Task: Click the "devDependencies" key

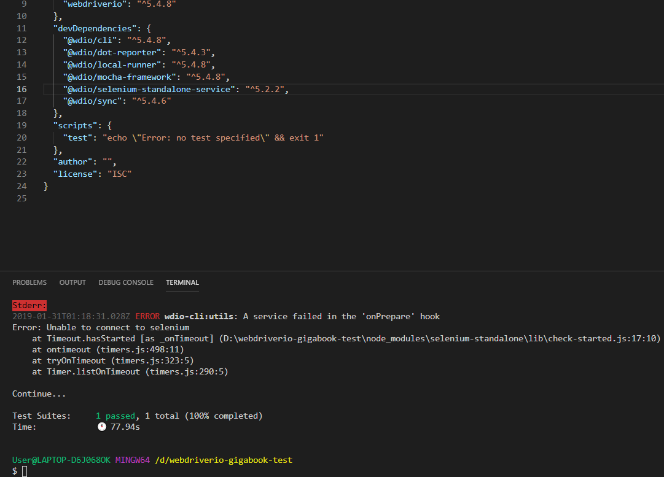Action: [95, 28]
